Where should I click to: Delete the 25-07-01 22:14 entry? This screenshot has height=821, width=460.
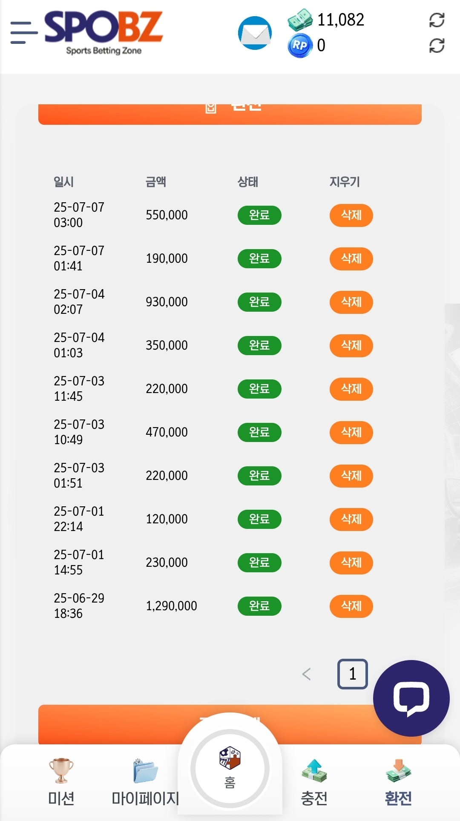[351, 520]
